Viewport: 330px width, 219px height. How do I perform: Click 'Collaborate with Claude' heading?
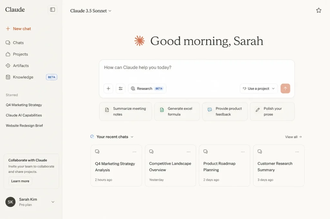[28, 160]
